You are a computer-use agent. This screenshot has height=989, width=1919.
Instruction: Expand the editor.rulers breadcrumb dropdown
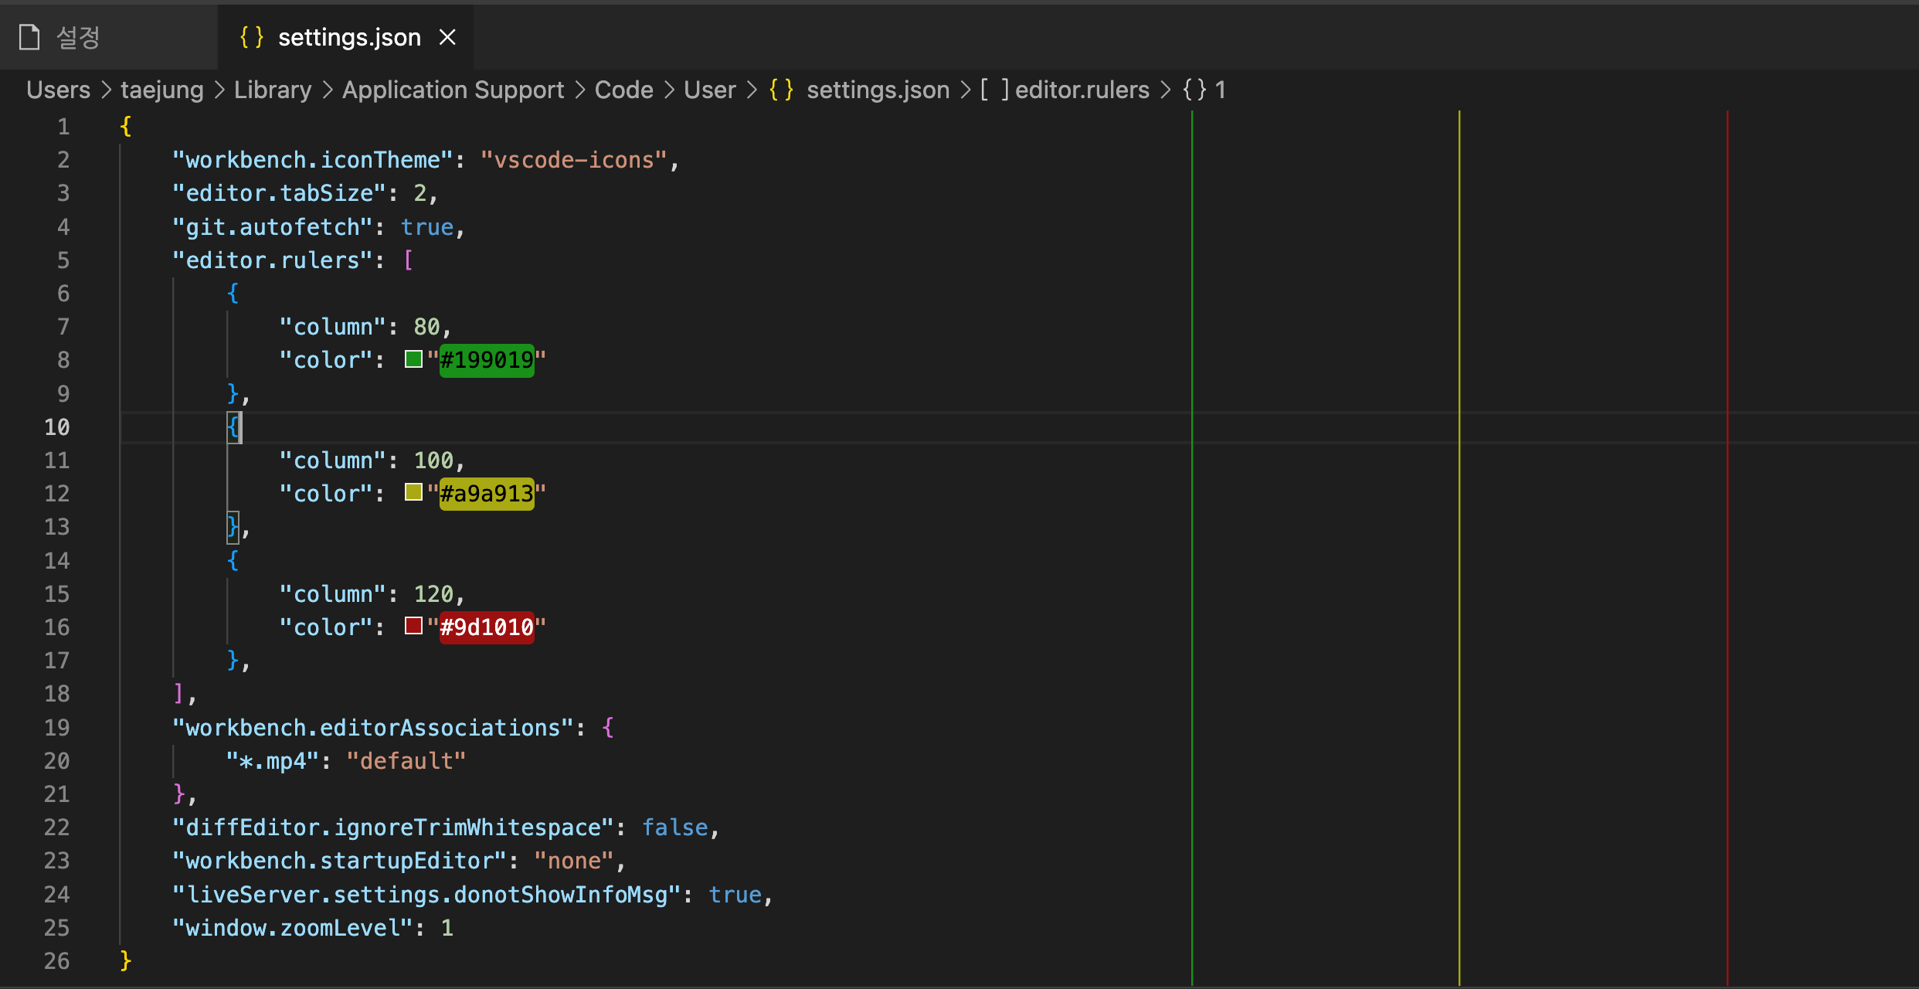[1082, 90]
